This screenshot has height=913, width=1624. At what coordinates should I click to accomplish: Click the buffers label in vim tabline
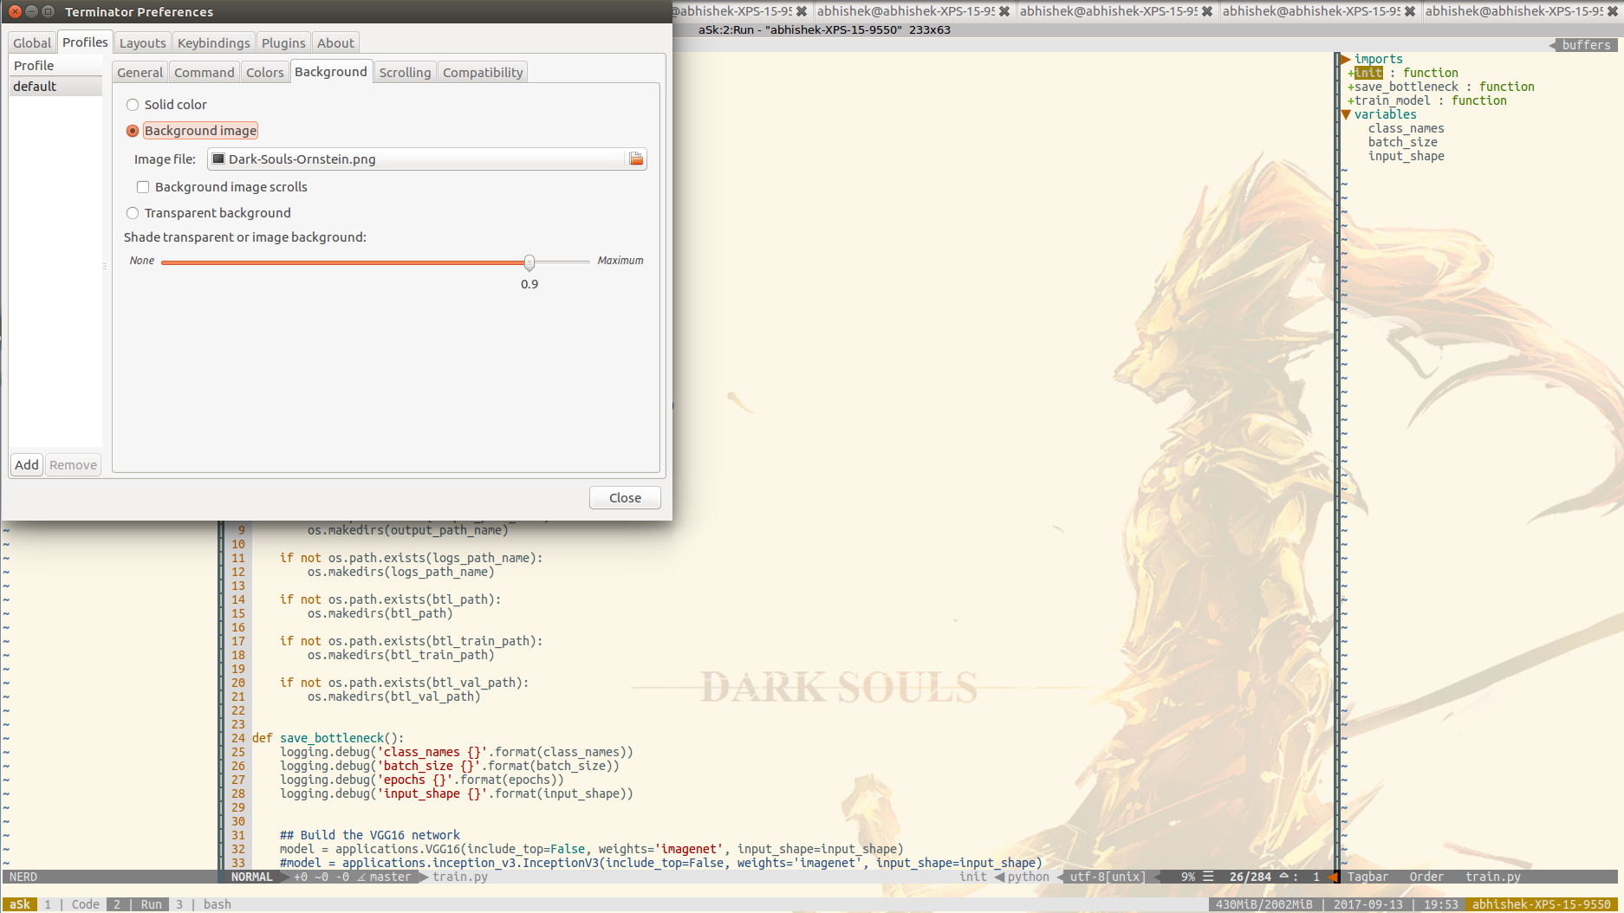click(1586, 45)
